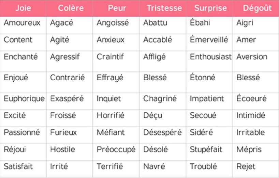Select the Rejet cell
This screenshot has width=279, height=178.
pos(246,166)
